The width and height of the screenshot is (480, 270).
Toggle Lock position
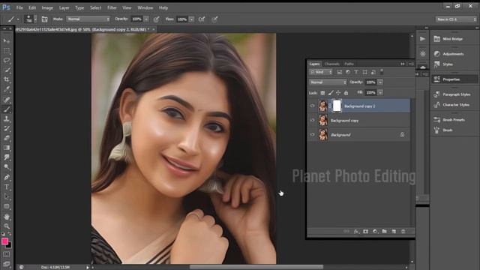point(338,93)
